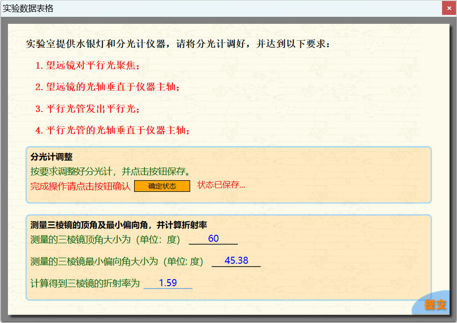This screenshot has width=457, height=323.
Task: Submit the form with 提交 button
Action: 435,305
